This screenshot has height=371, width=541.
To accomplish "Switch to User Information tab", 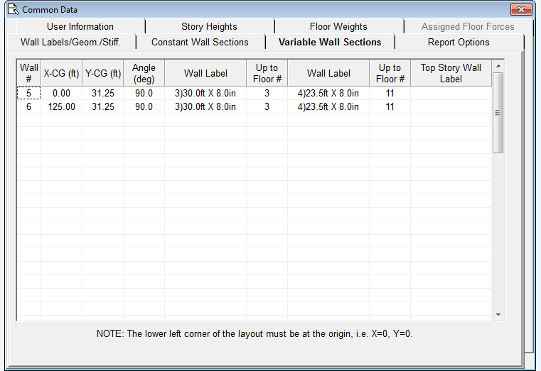I will (80, 27).
